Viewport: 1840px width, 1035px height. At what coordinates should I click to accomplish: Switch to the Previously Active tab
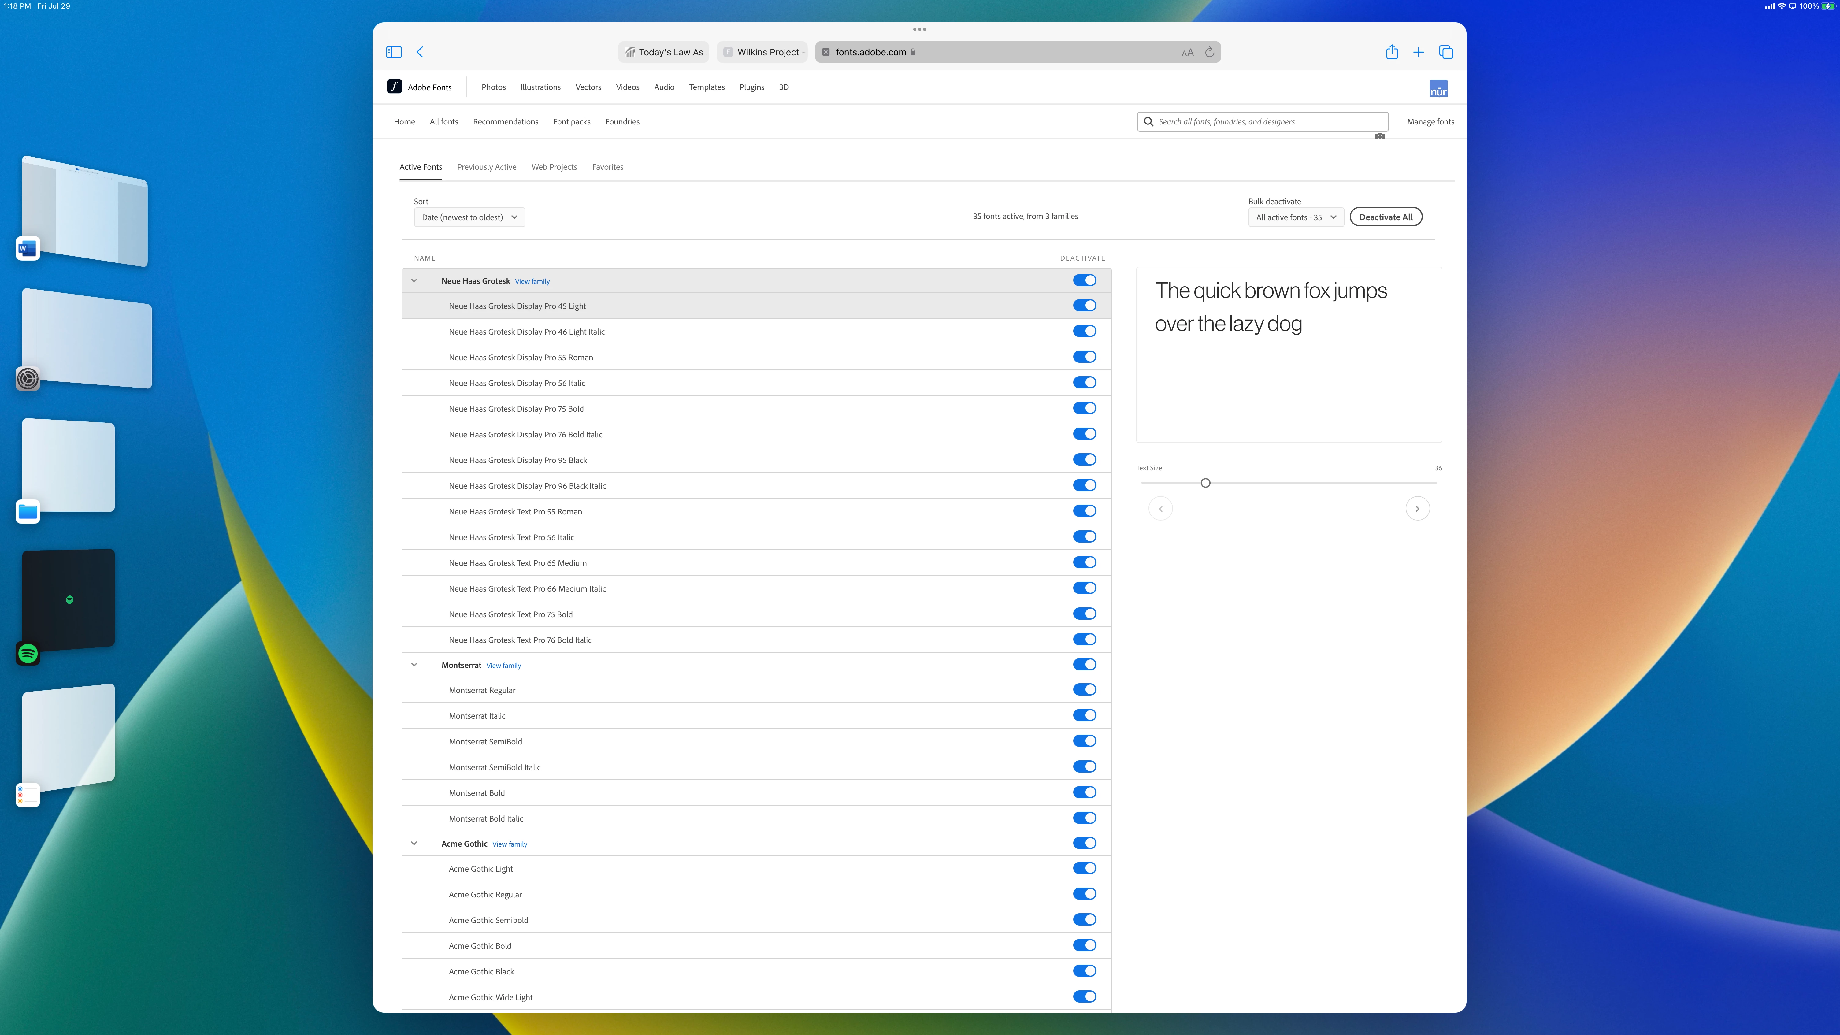tap(486, 167)
